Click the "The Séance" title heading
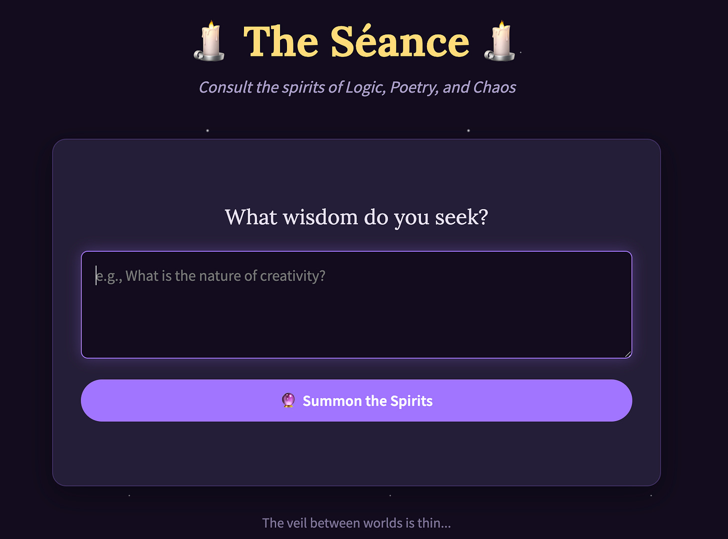Viewport: 728px width, 539px height. [x=356, y=41]
